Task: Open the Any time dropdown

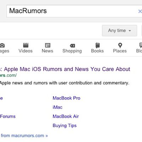Action: [x=120, y=31]
